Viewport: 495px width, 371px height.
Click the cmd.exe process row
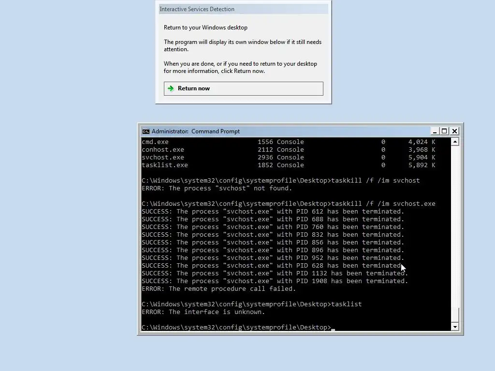click(289, 142)
